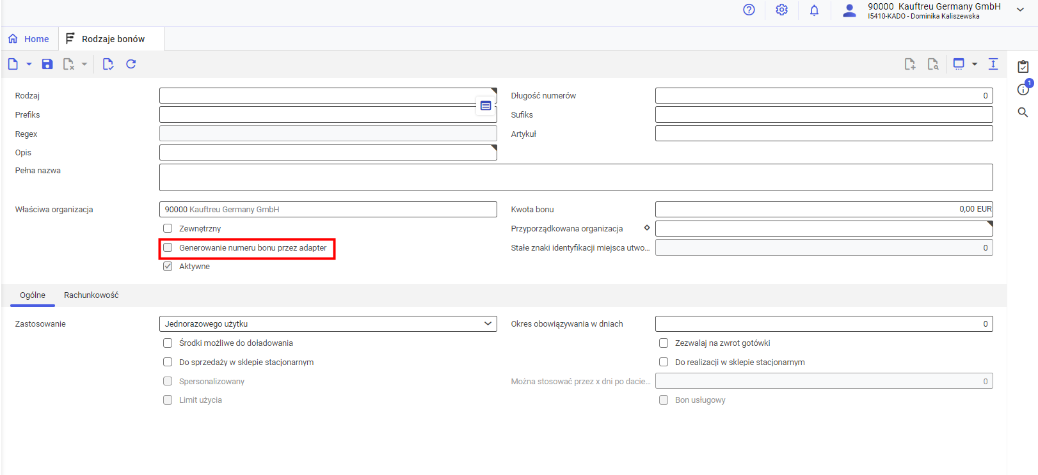Save the voucher type with the Save icon

pos(47,64)
